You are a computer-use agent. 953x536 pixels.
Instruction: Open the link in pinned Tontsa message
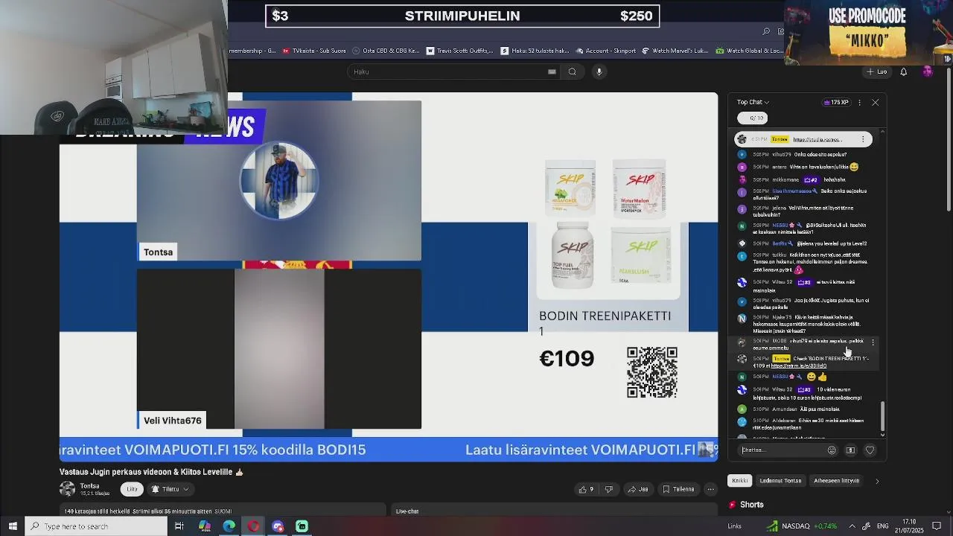817,139
